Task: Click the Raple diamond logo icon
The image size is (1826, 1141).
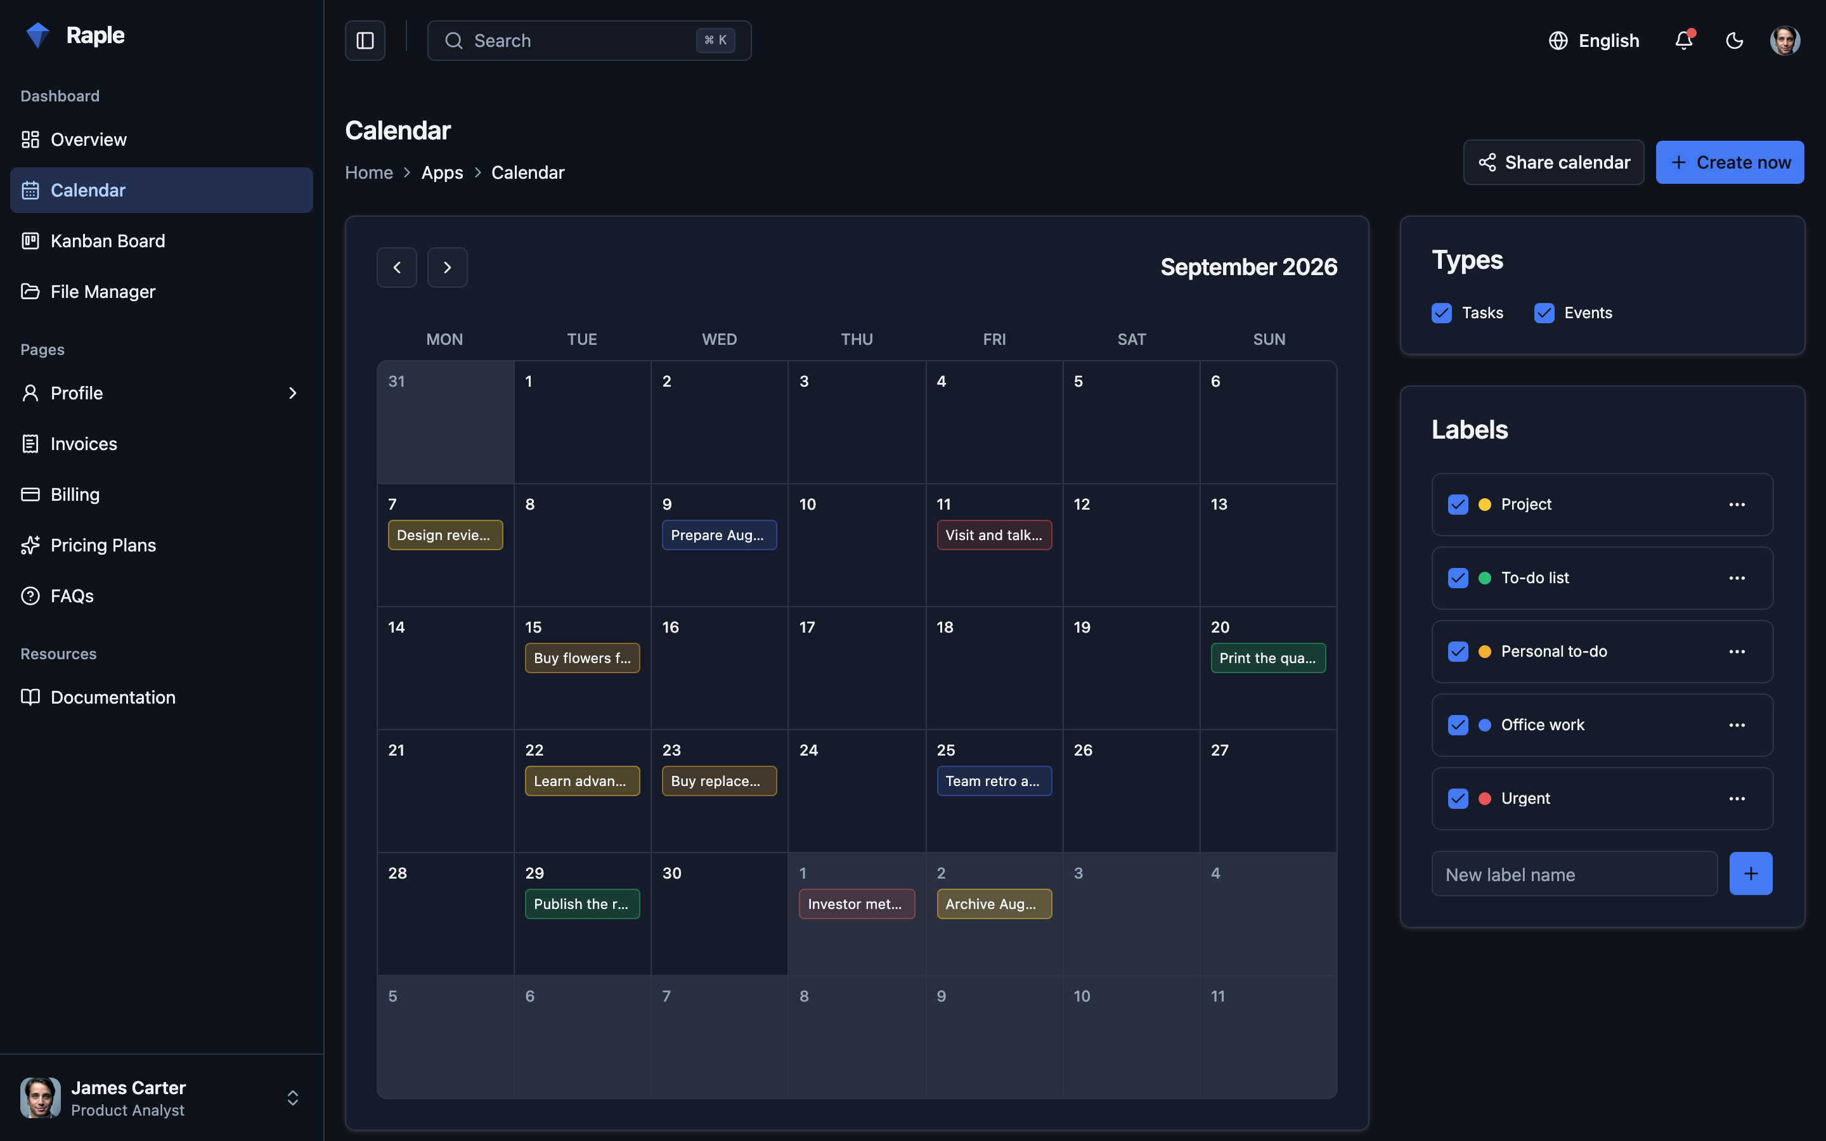Action: pyautogui.click(x=37, y=35)
